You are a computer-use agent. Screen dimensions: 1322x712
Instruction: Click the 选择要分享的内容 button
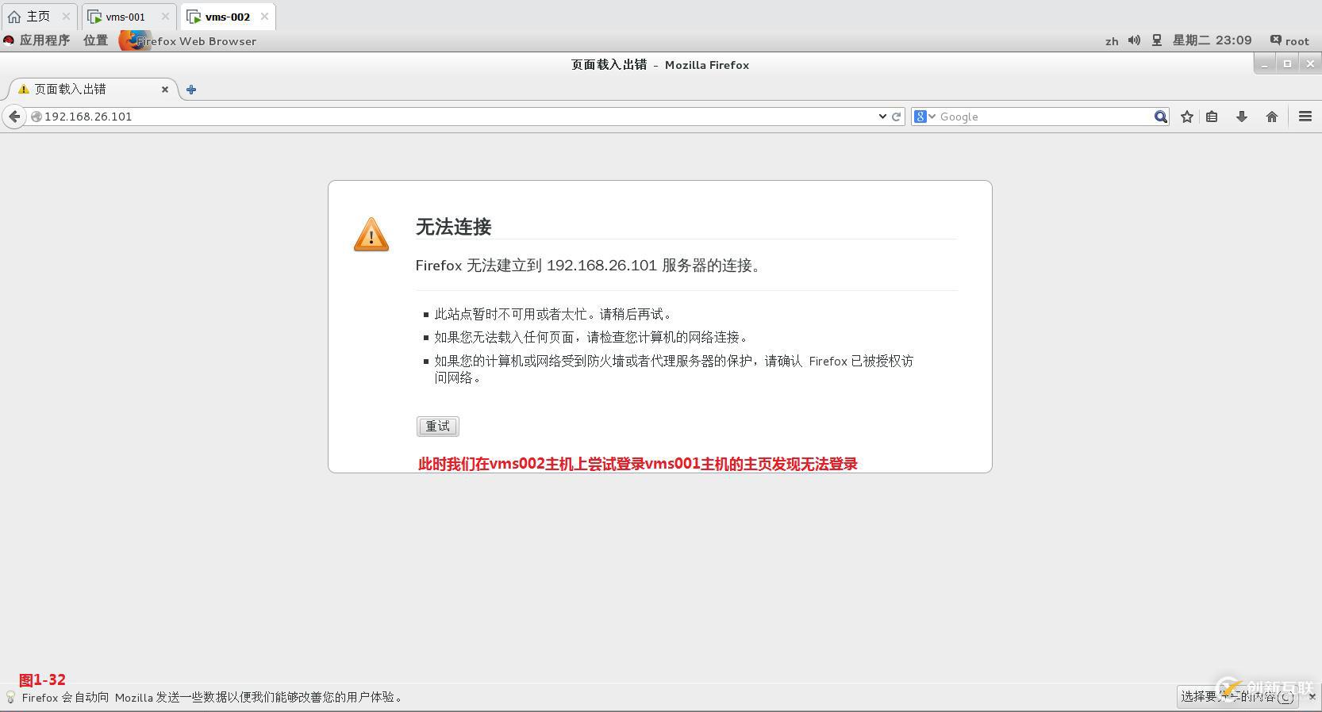click(x=1237, y=696)
